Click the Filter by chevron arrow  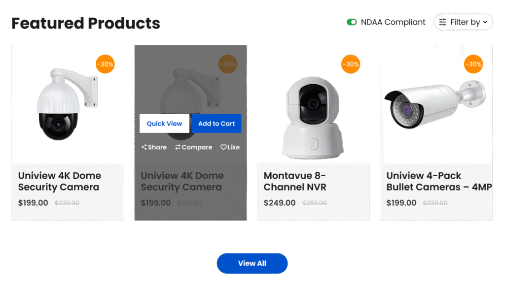(x=485, y=22)
